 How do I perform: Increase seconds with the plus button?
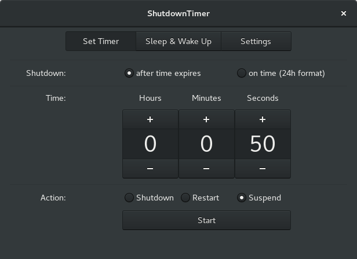coord(263,119)
